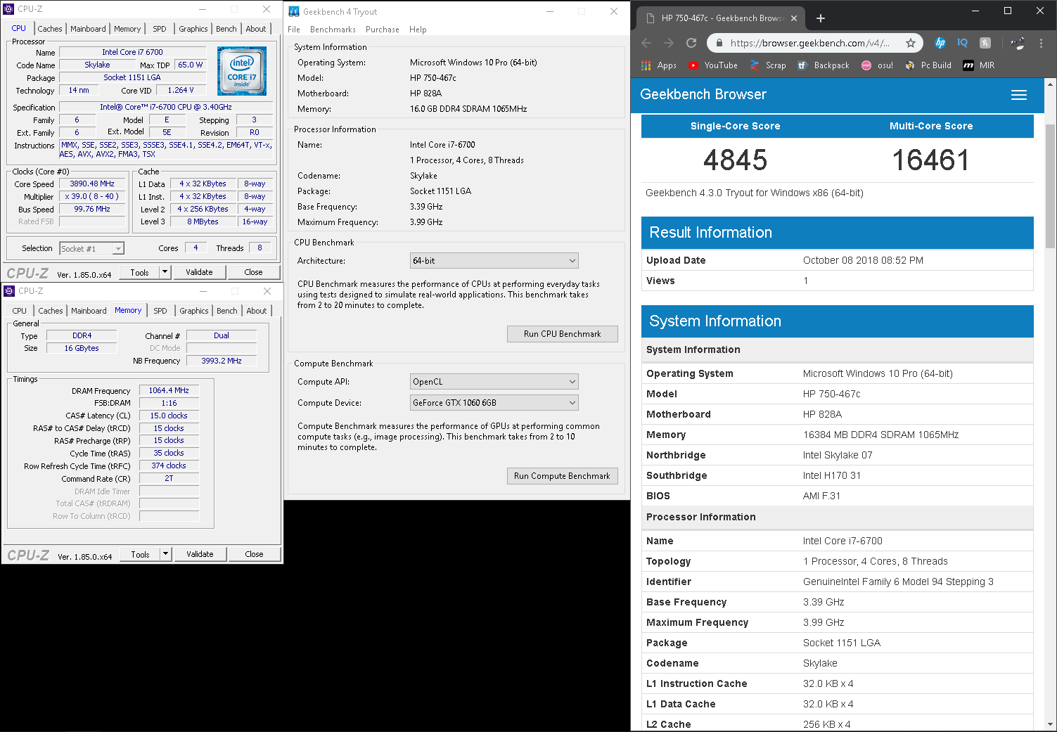Open the Apps bookmark grid
The height and width of the screenshot is (732, 1057).
click(658, 65)
